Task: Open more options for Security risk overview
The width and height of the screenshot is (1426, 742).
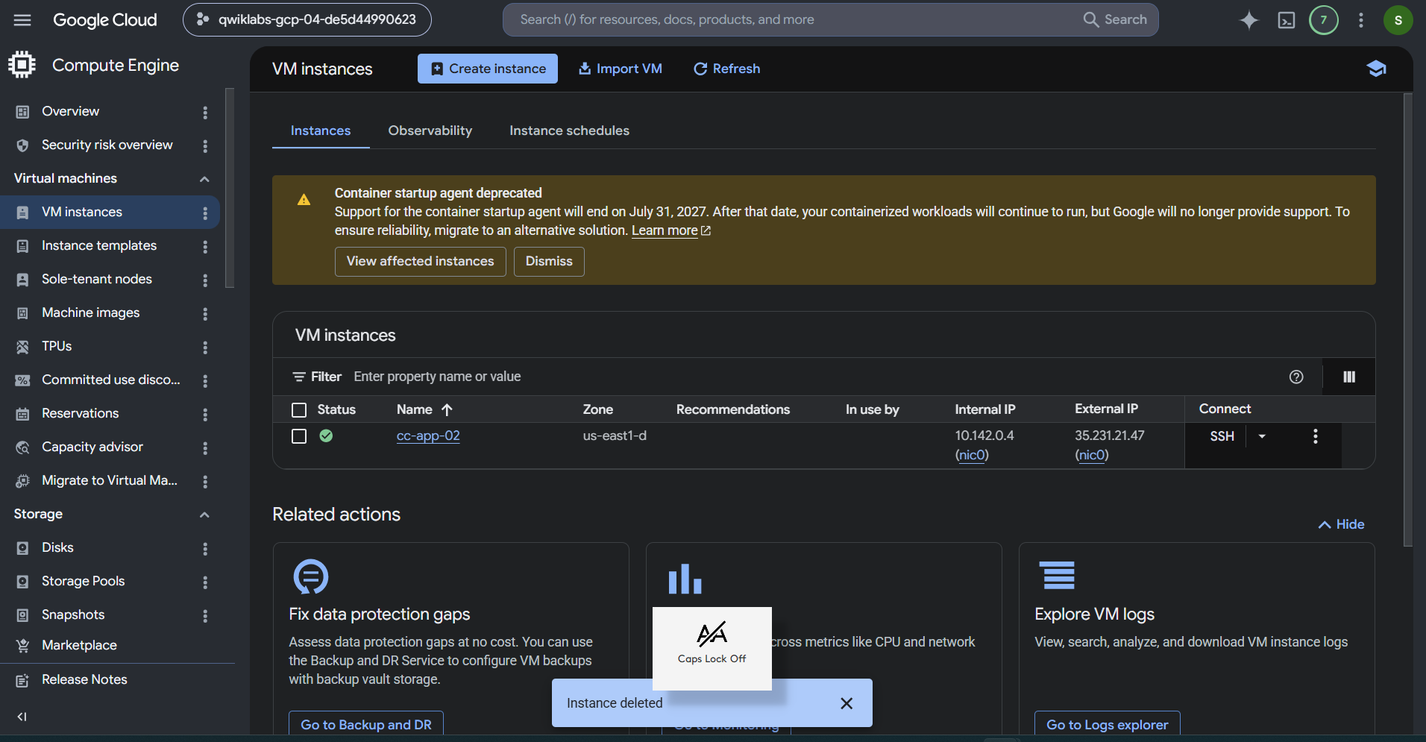Action: pyautogui.click(x=205, y=145)
